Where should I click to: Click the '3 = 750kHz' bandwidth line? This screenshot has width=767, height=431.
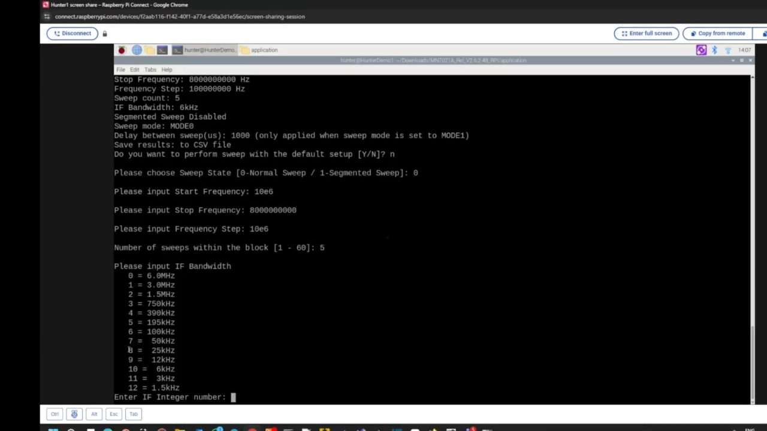pos(152,303)
